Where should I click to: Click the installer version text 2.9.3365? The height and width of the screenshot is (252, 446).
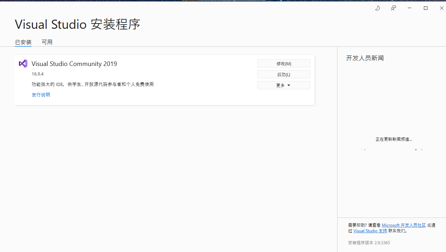pyautogui.click(x=369, y=243)
